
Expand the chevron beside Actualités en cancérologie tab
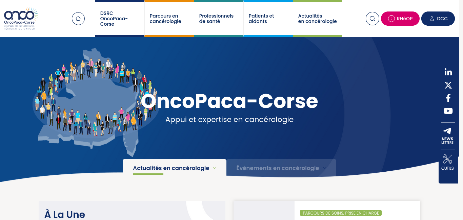click(x=215, y=168)
